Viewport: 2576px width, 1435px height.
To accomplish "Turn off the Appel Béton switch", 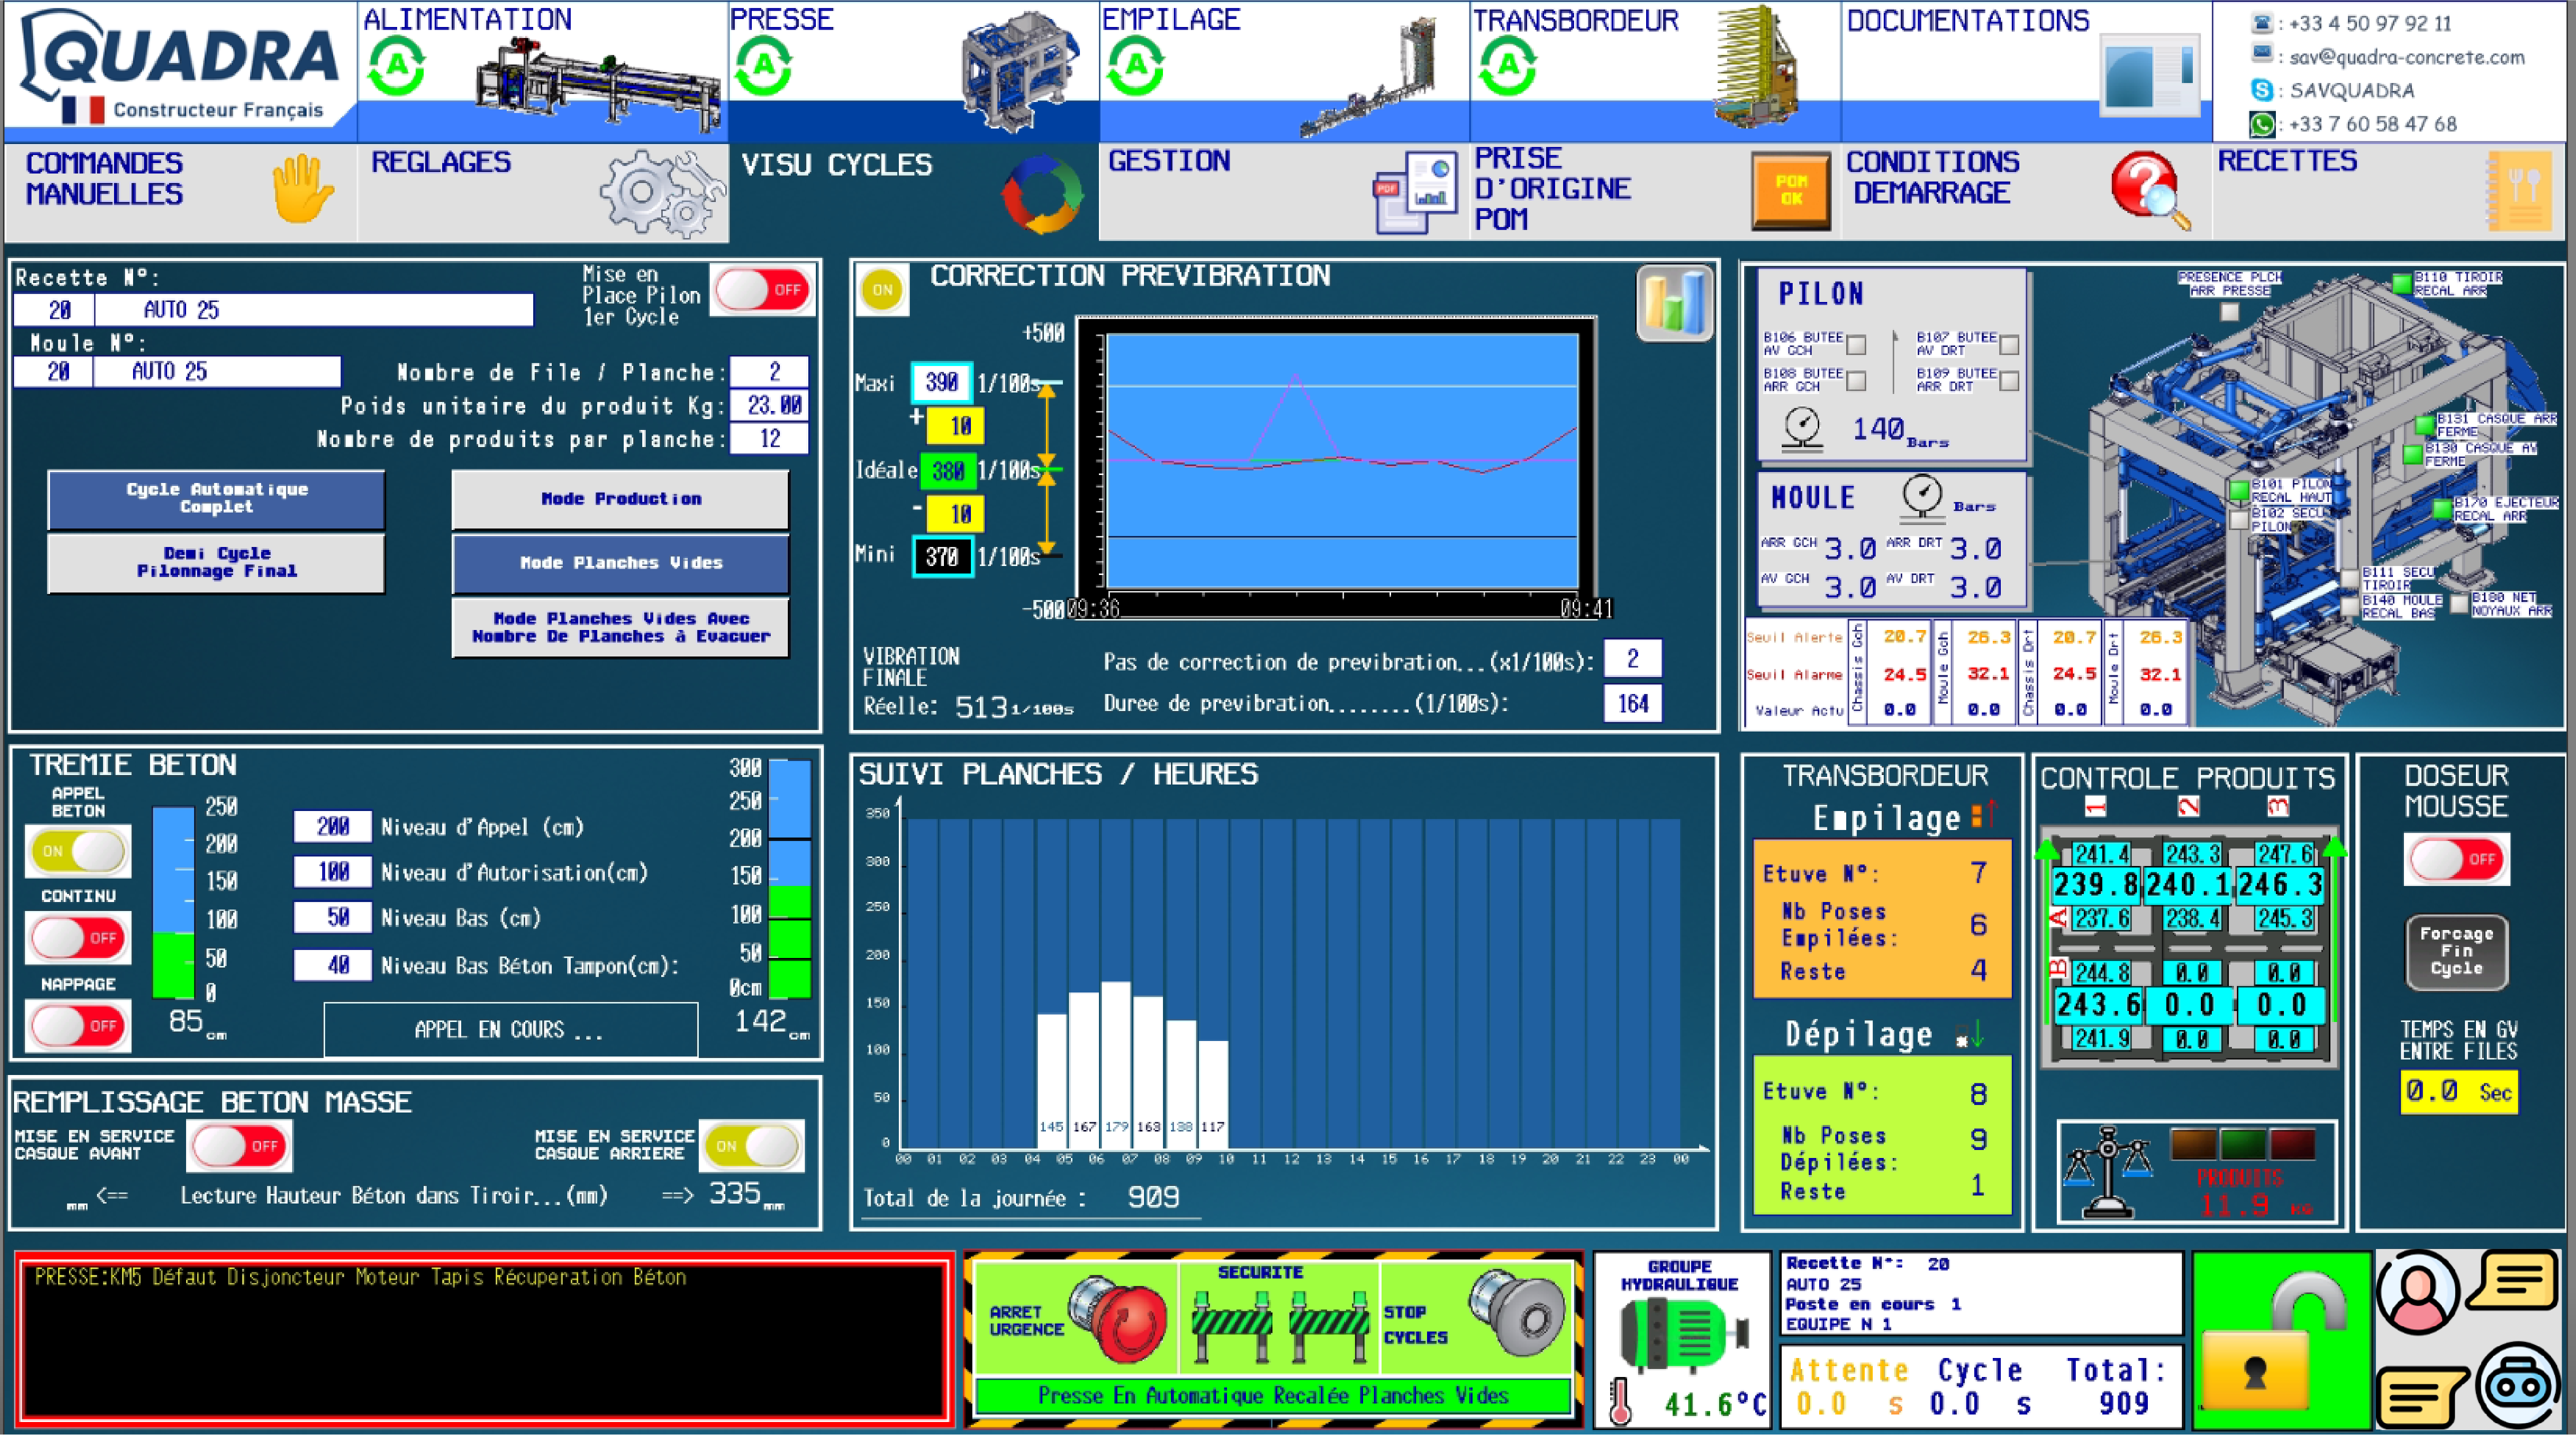I will (79, 851).
